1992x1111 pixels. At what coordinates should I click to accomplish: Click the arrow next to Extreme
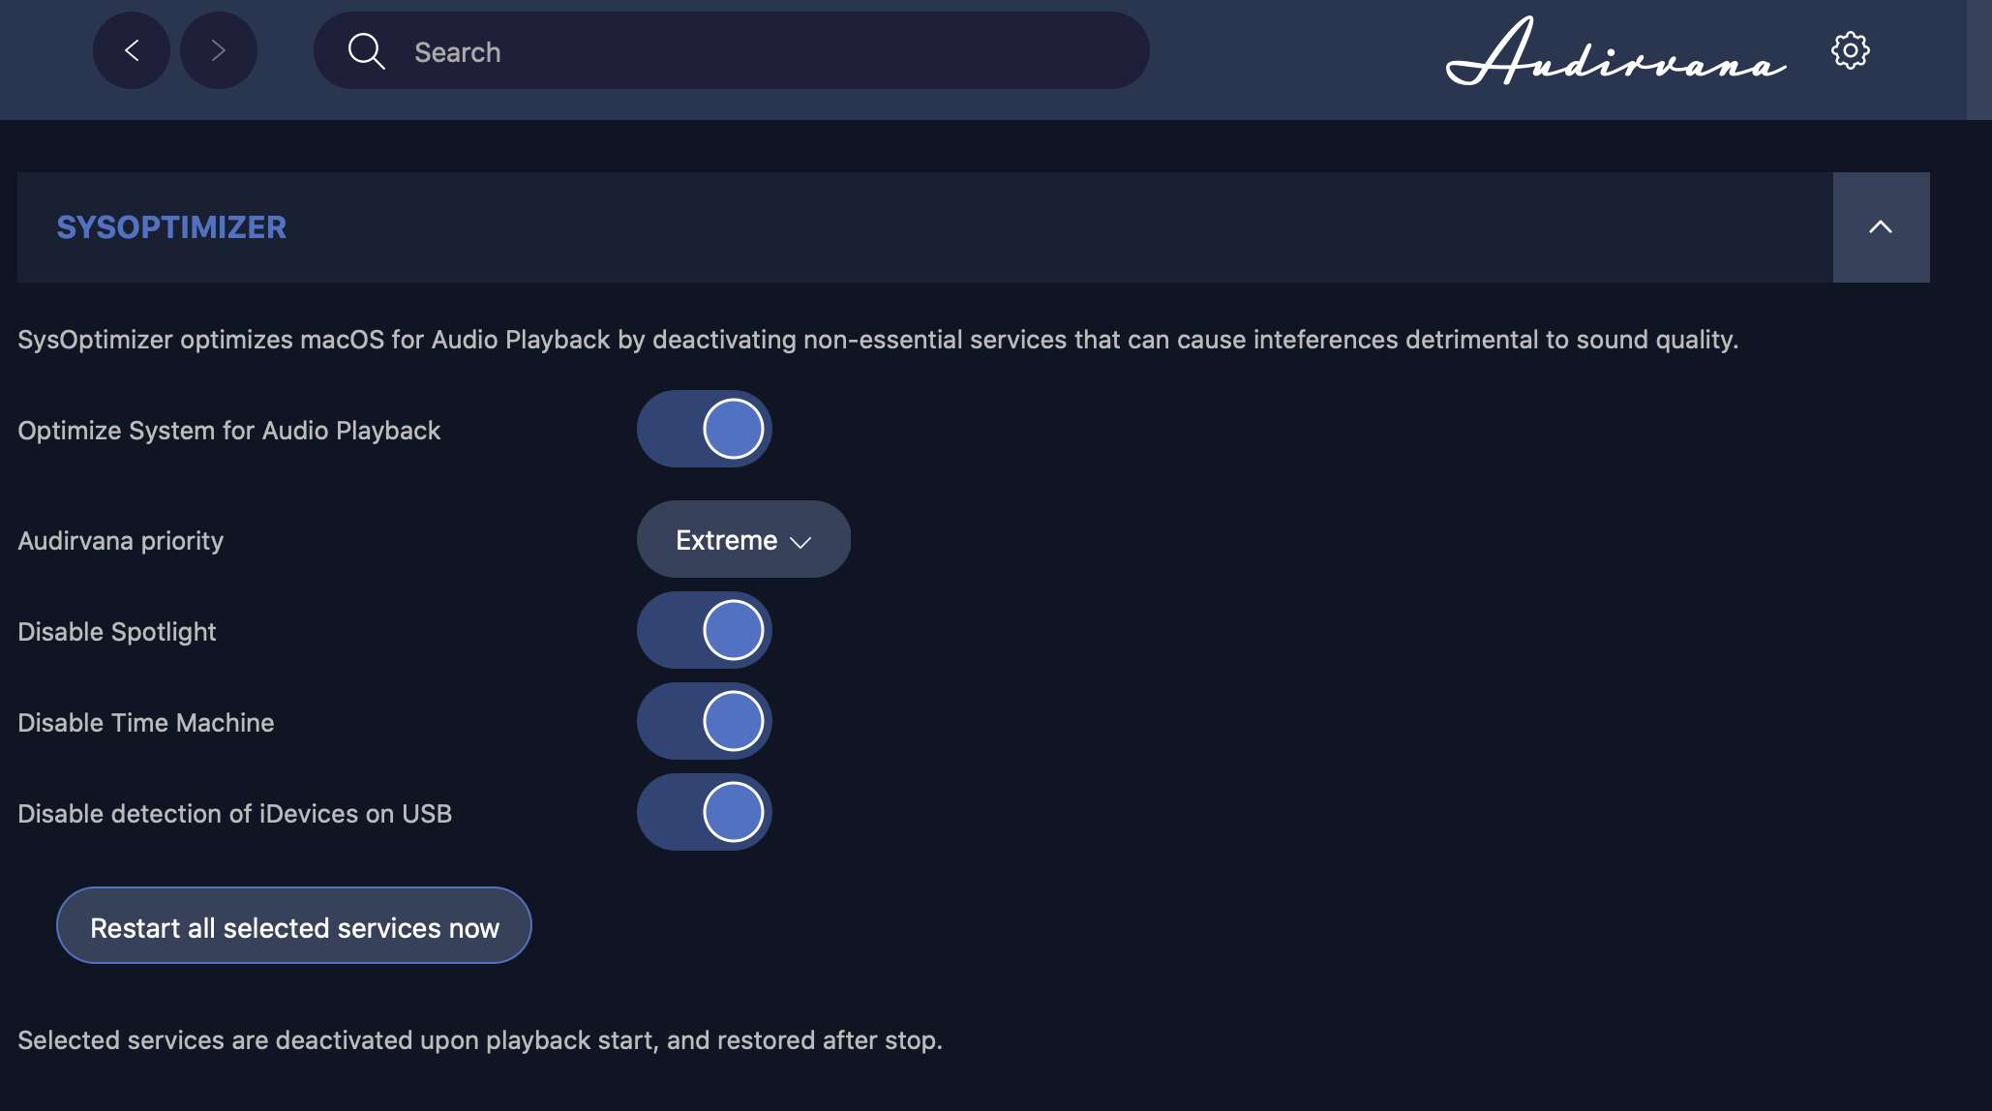pyautogui.click(x=800, y=542)
